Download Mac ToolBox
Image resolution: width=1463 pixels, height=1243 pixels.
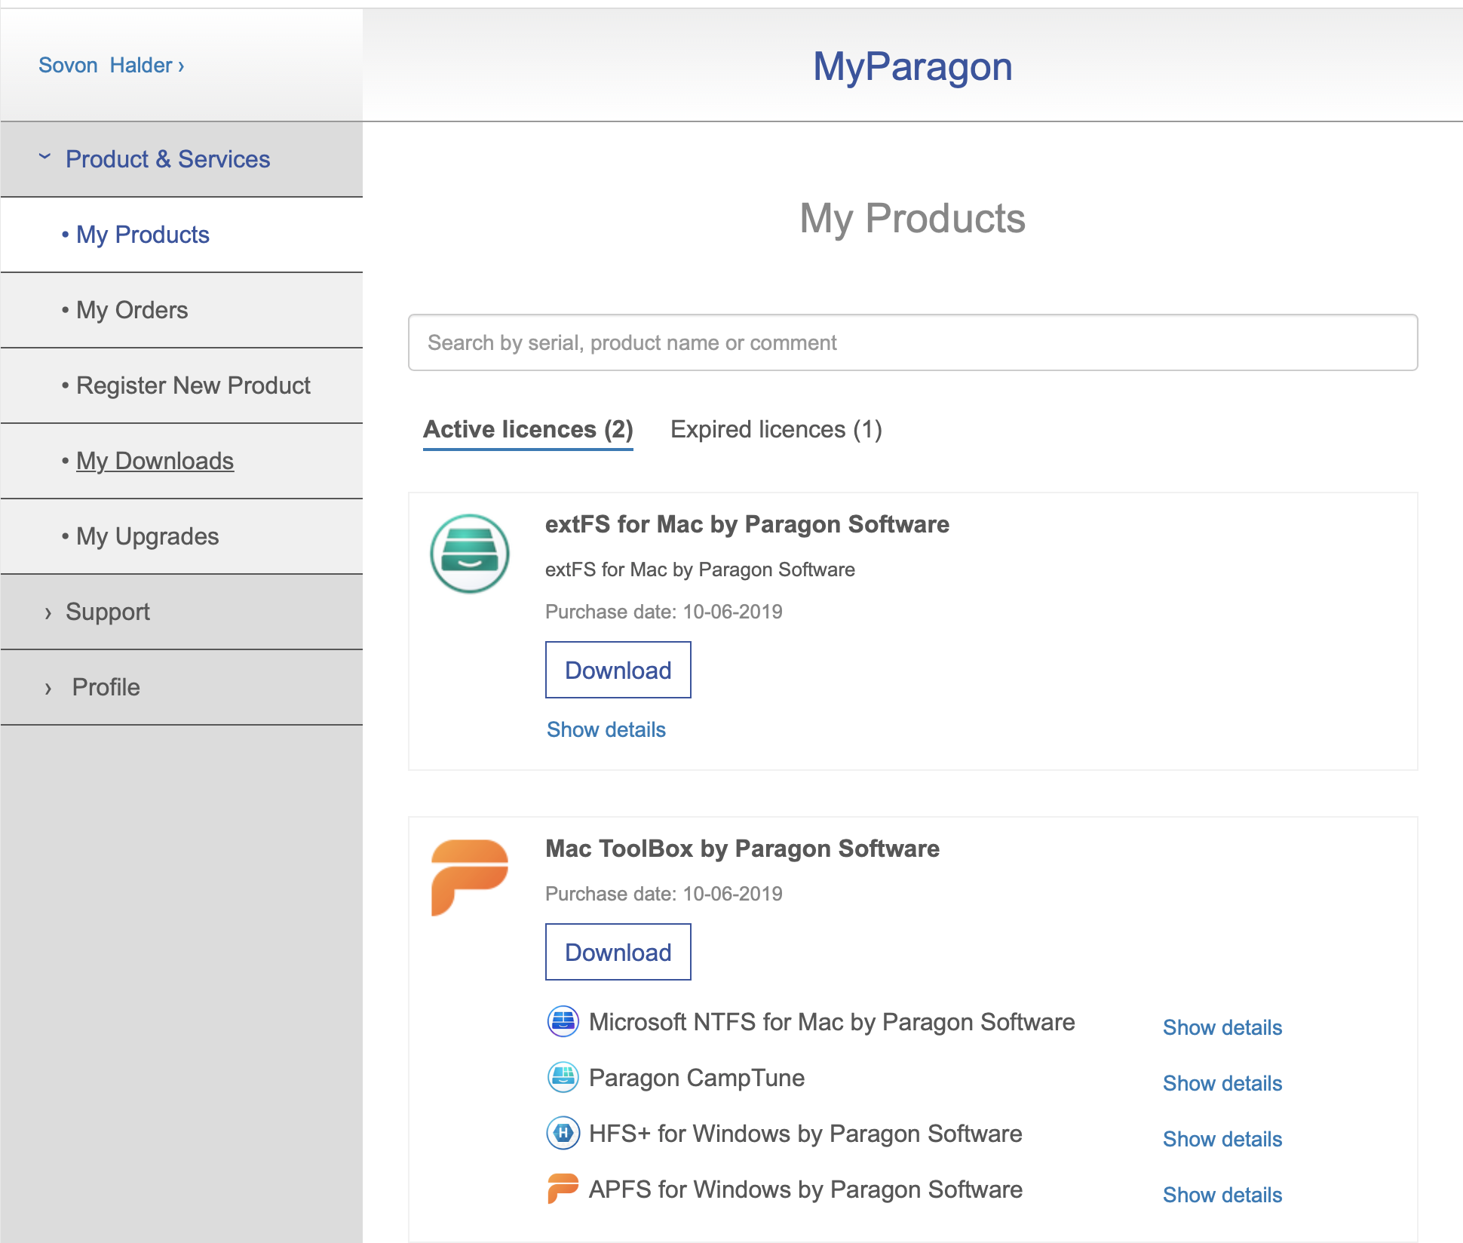point(618,952)
